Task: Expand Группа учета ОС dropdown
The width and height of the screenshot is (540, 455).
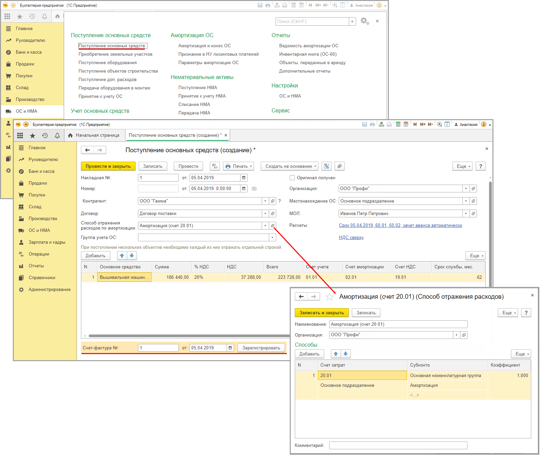Action: pos(273,237)
